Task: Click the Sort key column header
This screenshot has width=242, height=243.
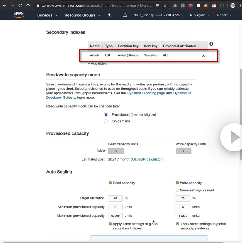Action: 151,46
